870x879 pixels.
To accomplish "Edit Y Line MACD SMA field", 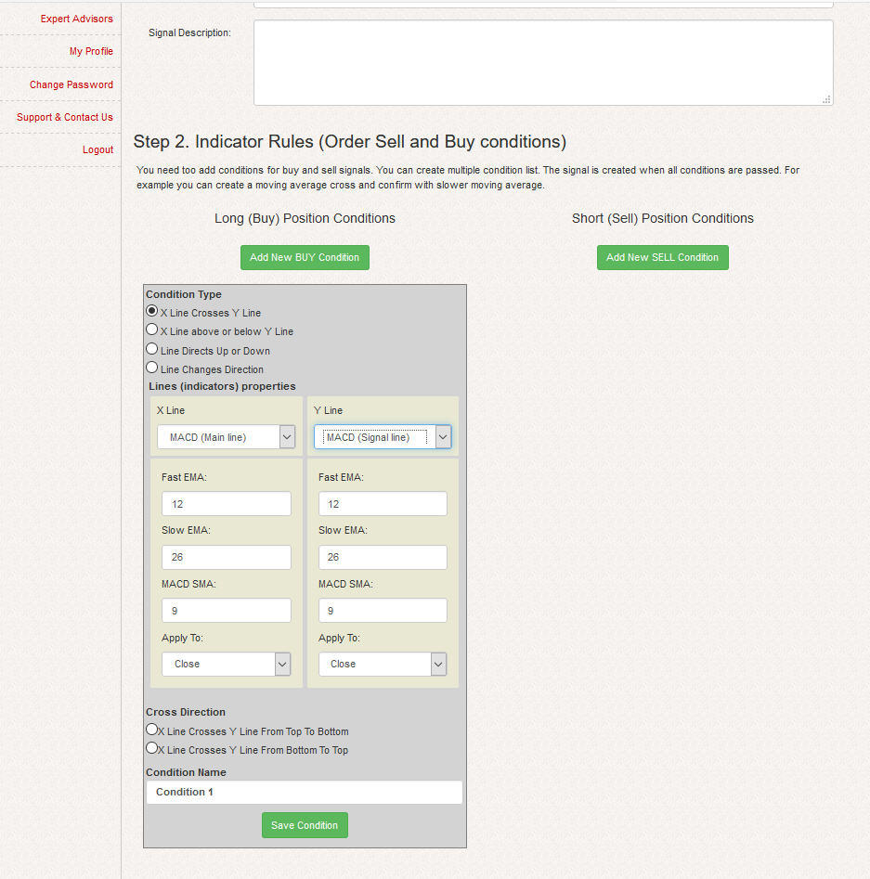I will coord(383,611).
